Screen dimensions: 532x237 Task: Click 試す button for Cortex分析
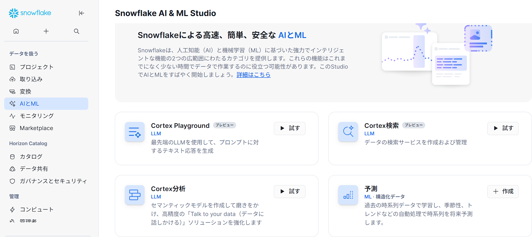289,191
